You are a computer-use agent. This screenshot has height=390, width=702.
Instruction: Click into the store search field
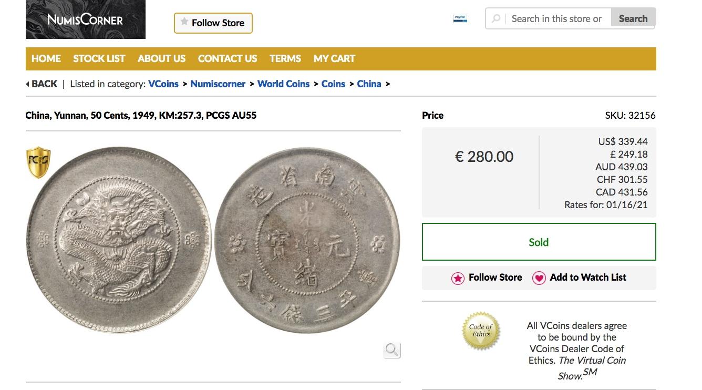click(x=557, y=19)
